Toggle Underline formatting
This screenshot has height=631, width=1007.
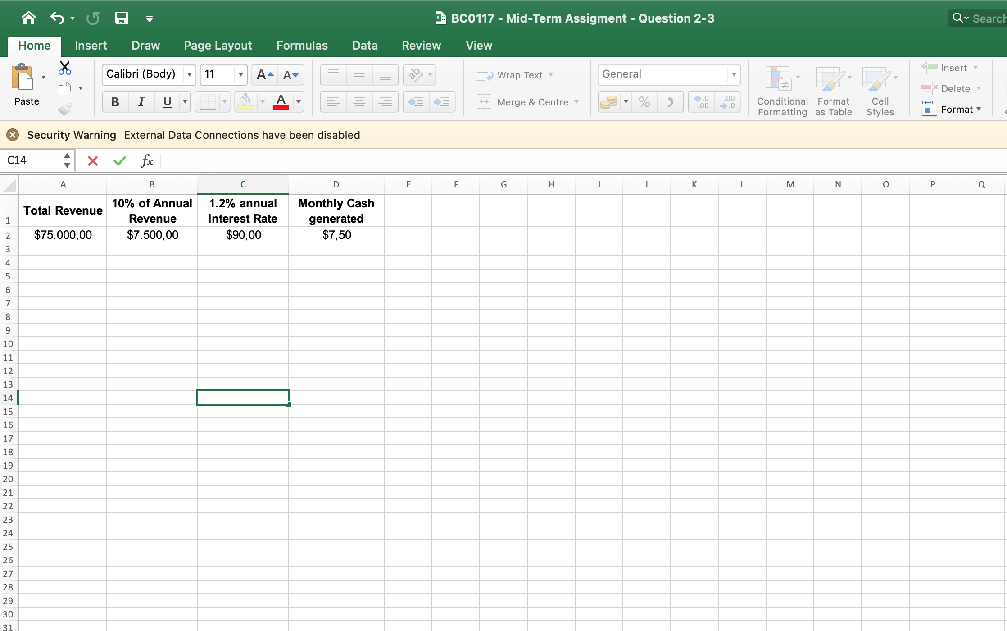[x=168, y=102]
